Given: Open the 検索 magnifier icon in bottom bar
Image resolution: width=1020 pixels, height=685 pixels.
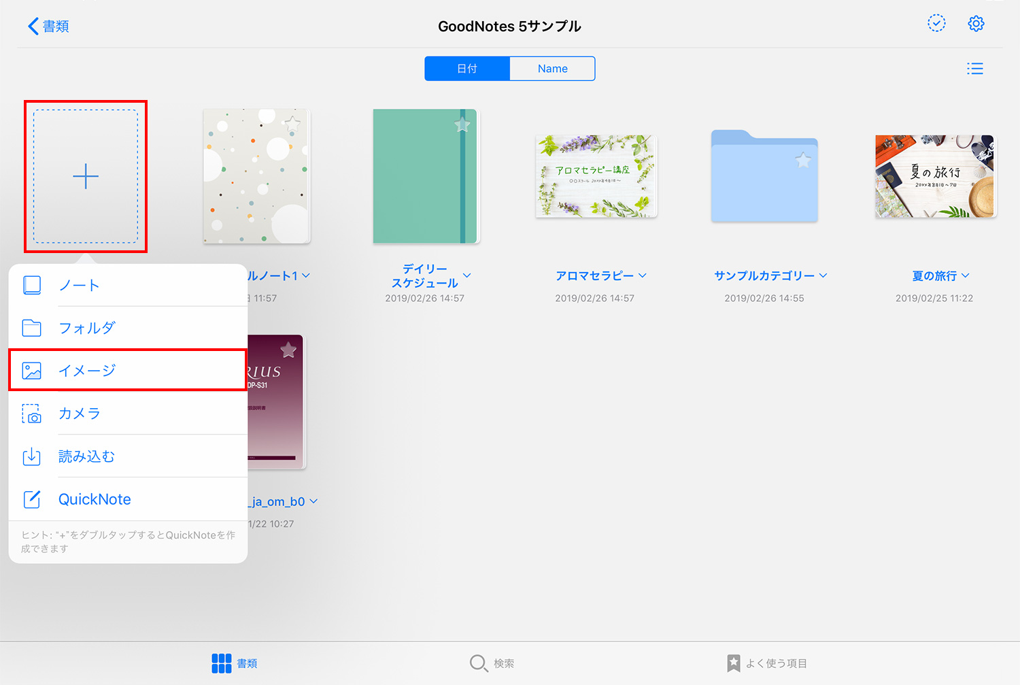Looking at the screenshot, I should point(479,663).
